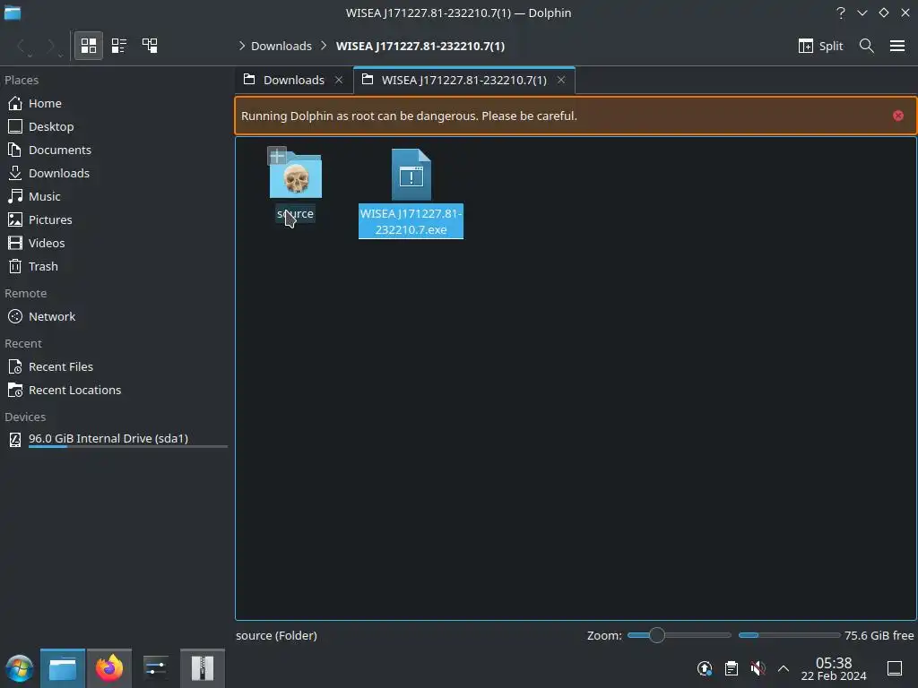Click Downloads in the breadcrumb path
This screenshot has width=918, height=688.
coord(281,47)
